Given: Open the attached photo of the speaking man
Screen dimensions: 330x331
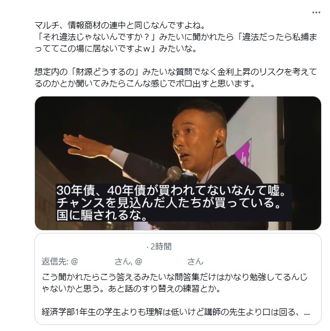Looking at the screenshot, I should (x=178, y=163).
